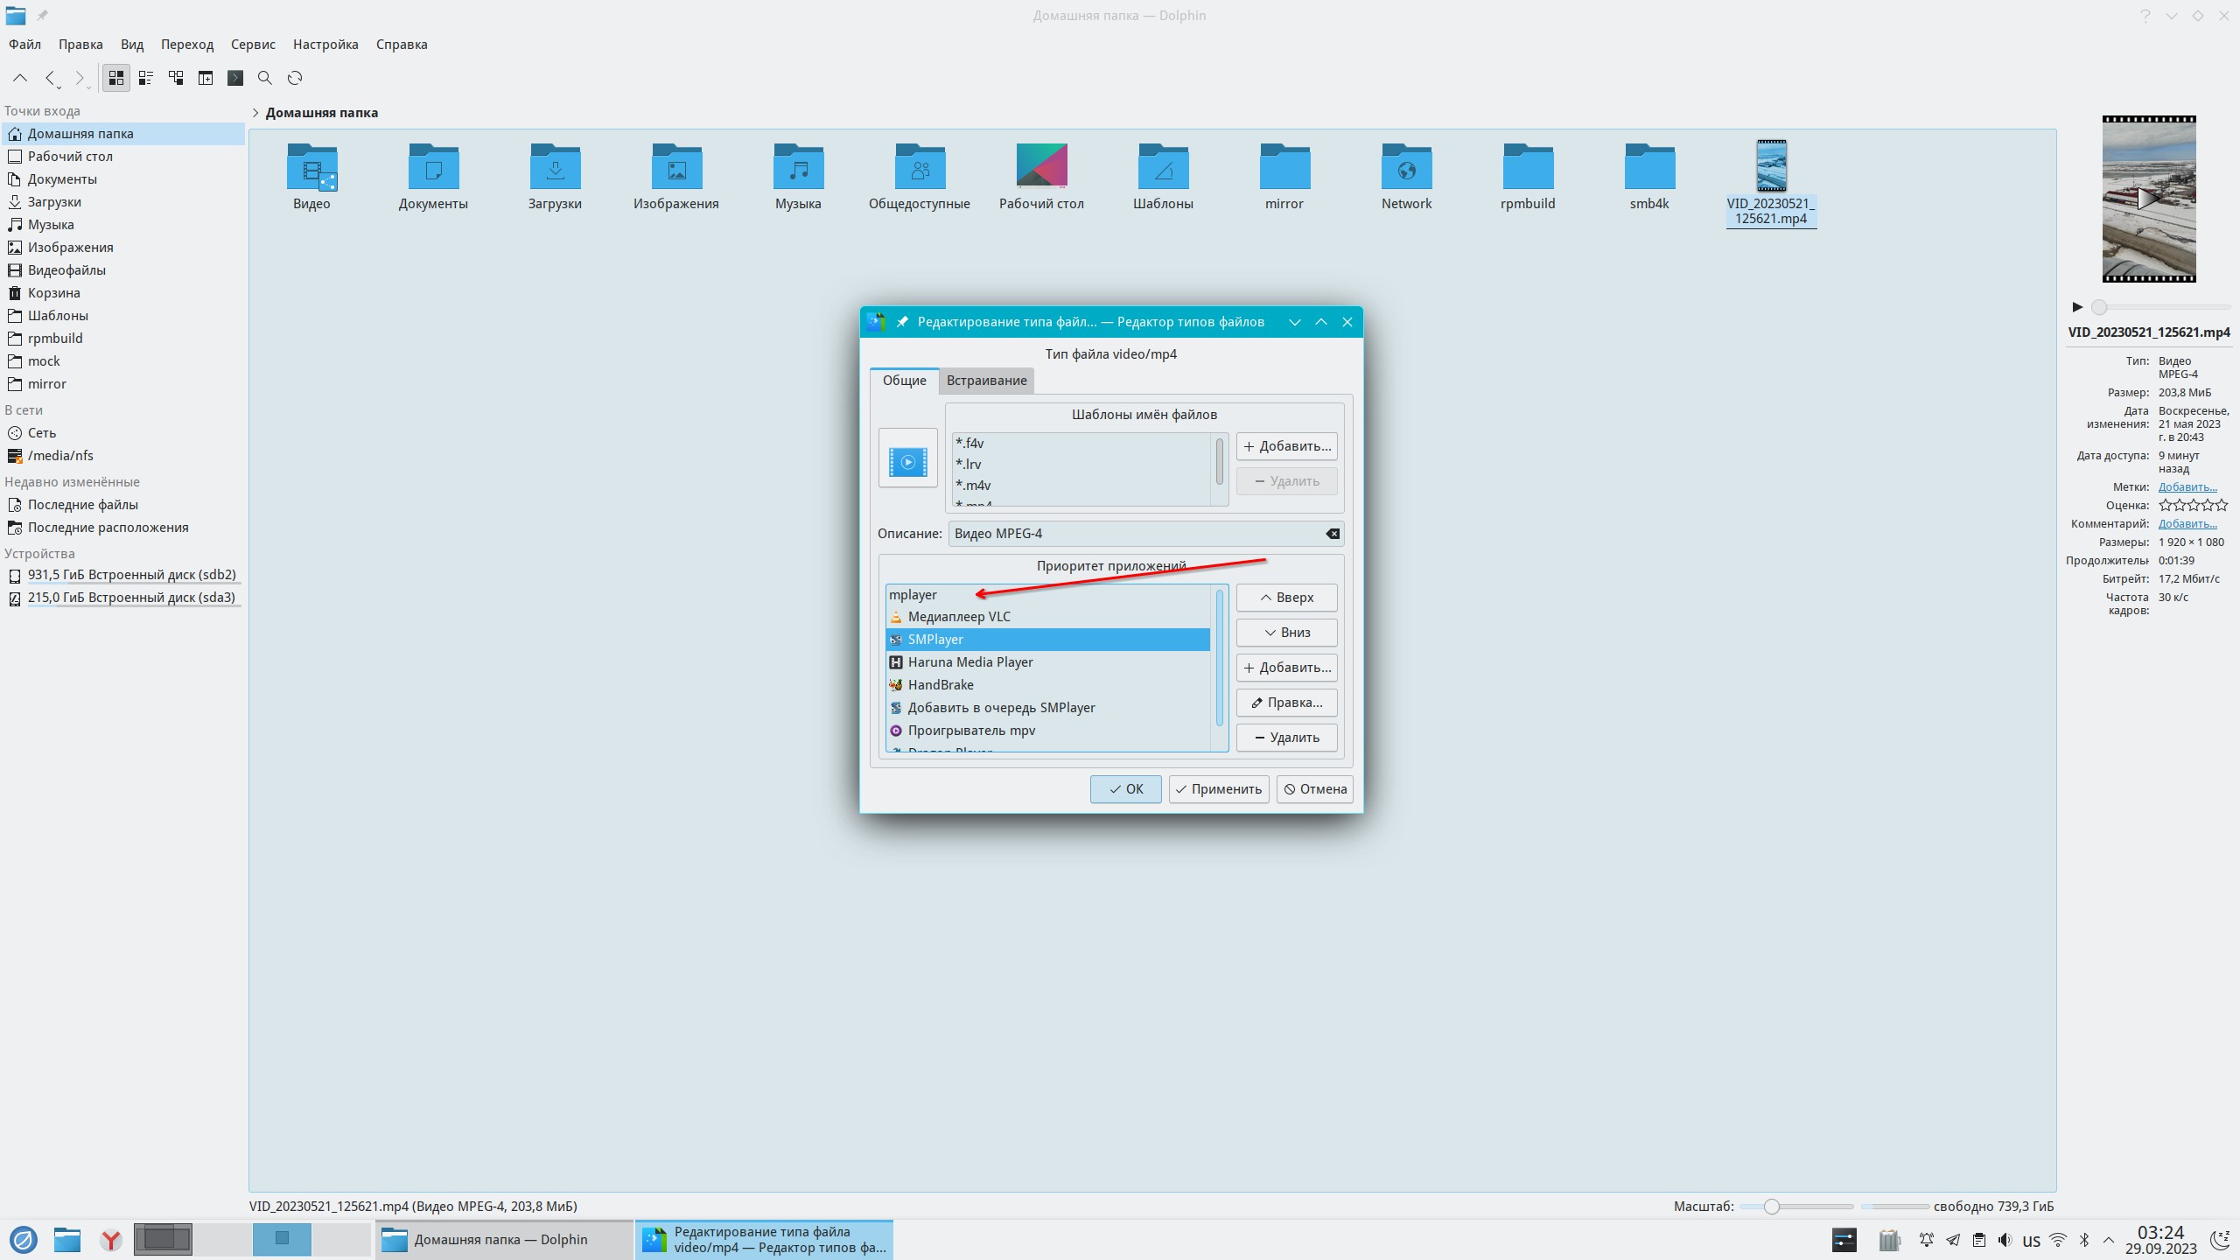Screen dimensions: 2240x1260
Task: Click the refresh view icon
Action: point(295,78)
